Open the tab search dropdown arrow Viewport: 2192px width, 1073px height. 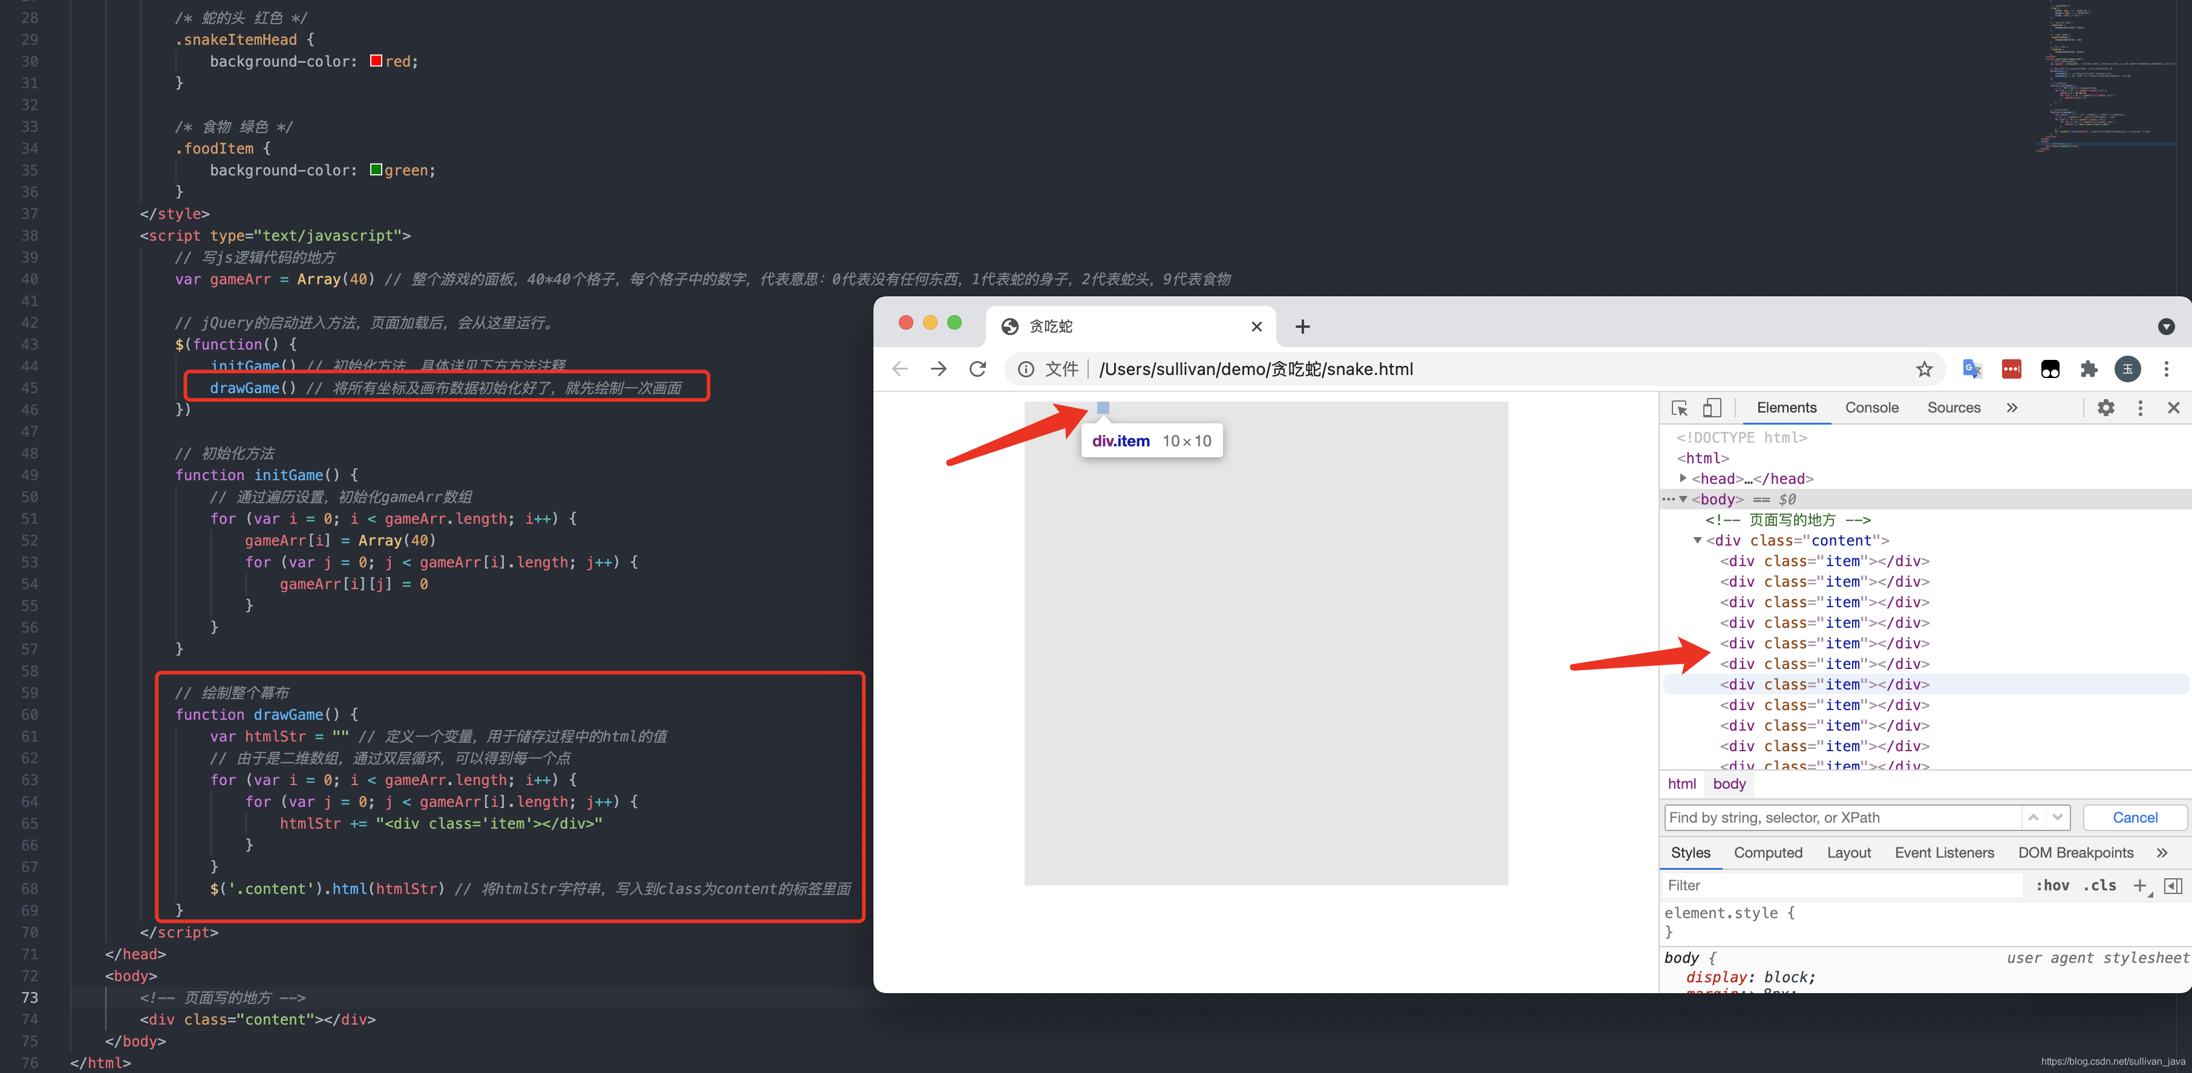(2165, 327)
